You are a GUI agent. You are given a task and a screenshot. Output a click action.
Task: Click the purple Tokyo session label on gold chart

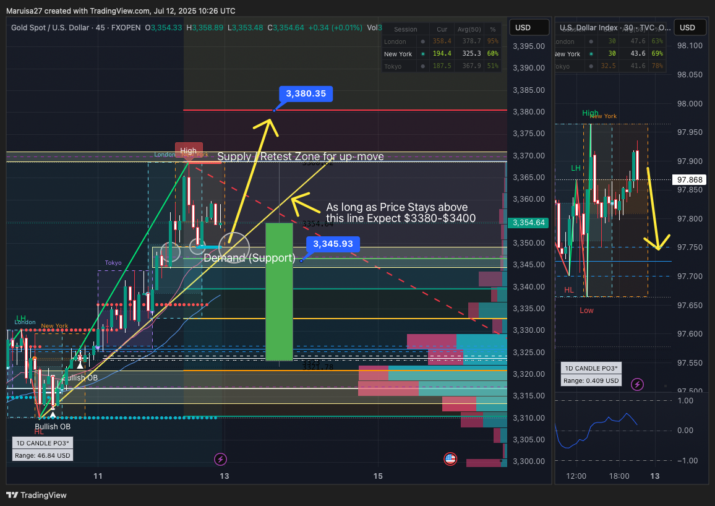coord(113,262)
